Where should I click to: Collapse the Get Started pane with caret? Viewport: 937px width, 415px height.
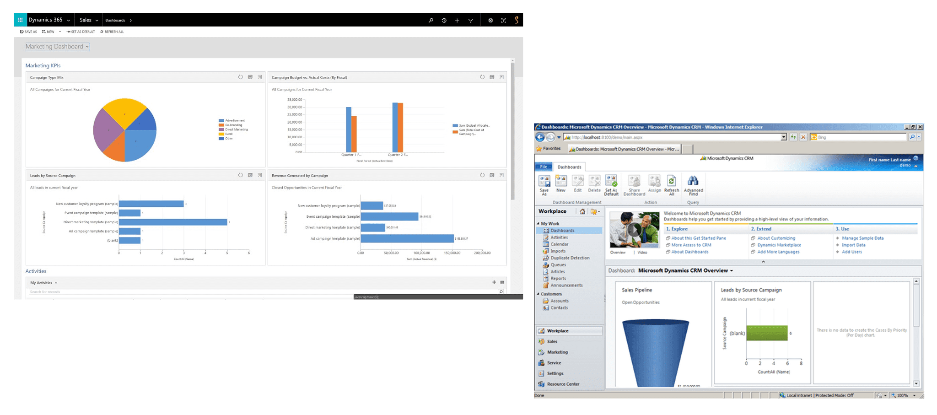[763, 261]
